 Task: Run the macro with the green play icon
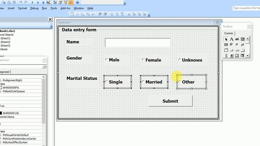(32, 2)
